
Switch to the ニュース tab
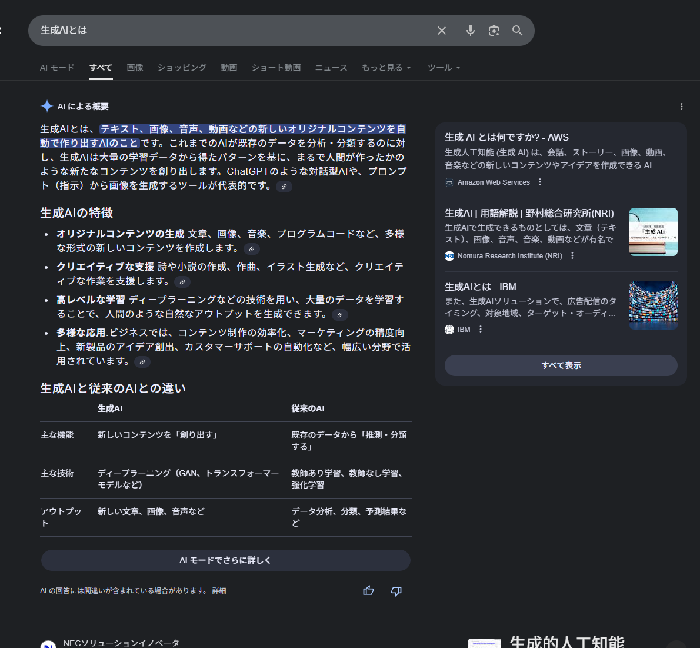pyautogui.click(x=331, y=68)
